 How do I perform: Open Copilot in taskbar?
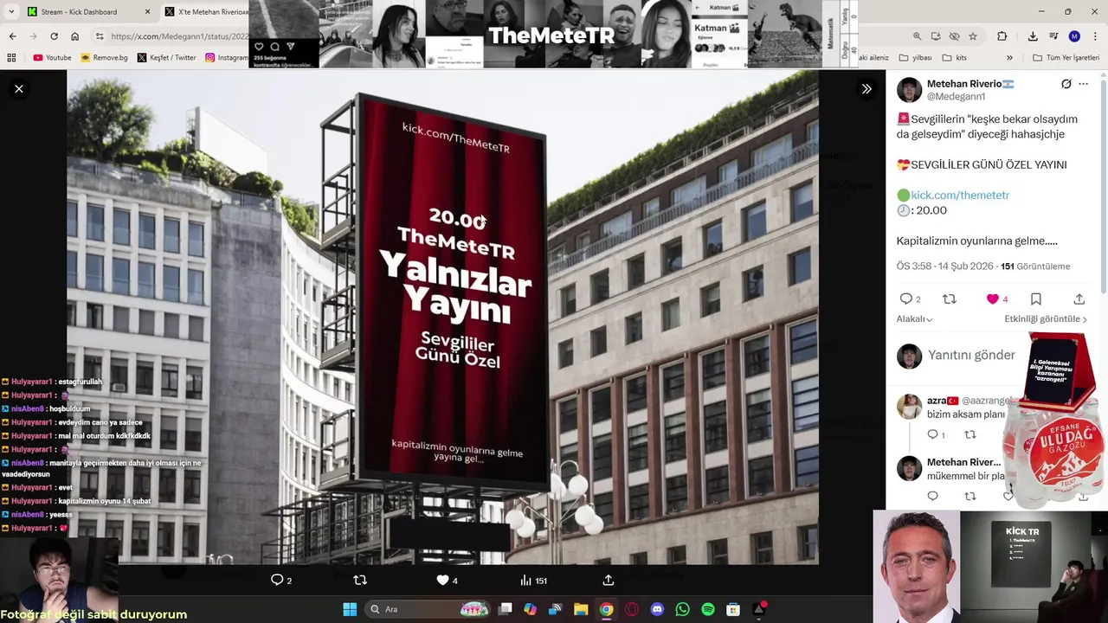pos(530,609)
